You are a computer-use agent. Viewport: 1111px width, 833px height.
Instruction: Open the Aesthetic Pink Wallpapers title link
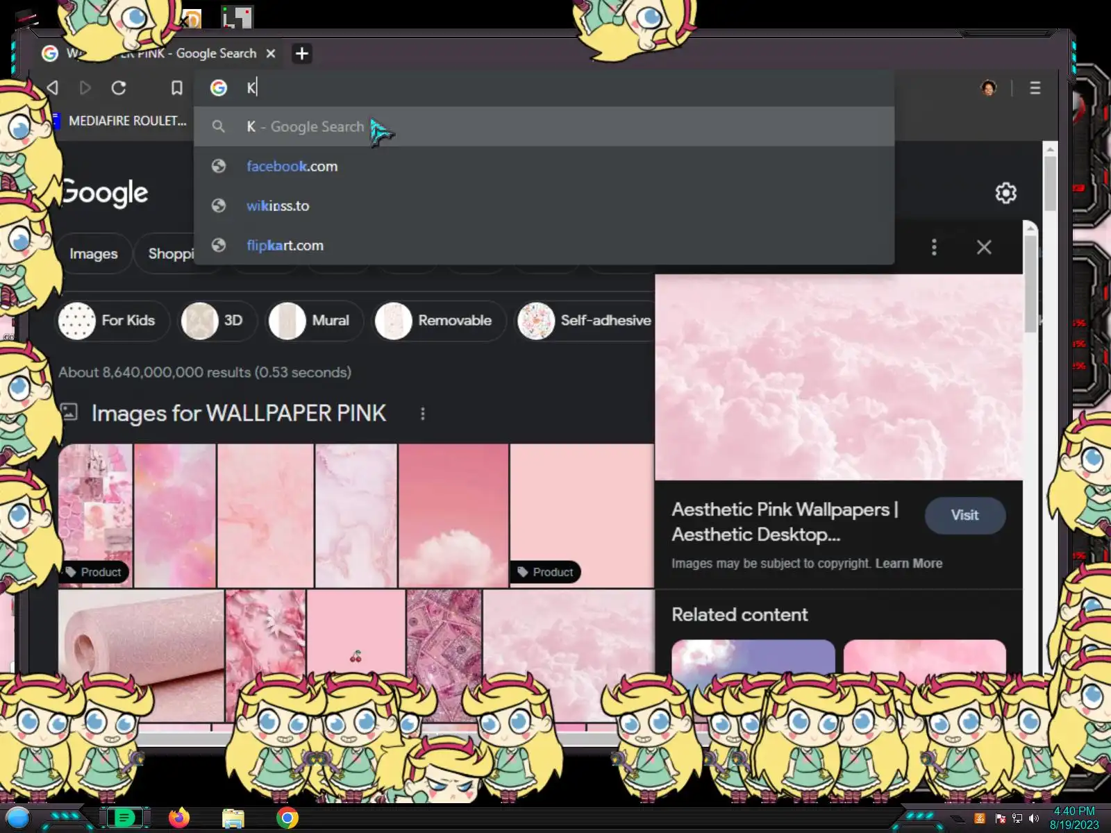coord(785,522)
